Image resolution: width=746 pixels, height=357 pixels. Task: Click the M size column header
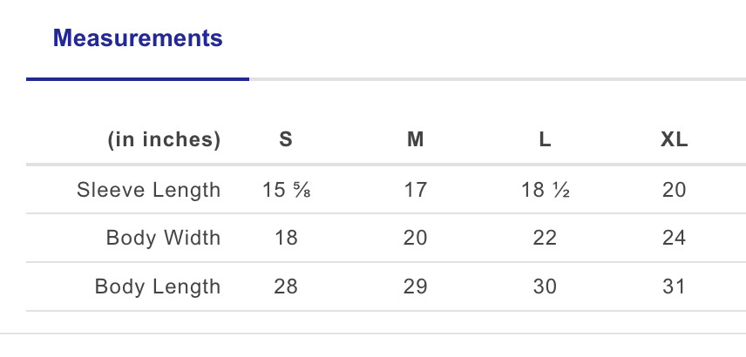(x=416, y=140)
